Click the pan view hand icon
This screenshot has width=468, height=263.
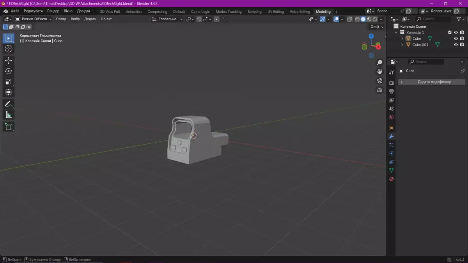[x=379, y=72]
